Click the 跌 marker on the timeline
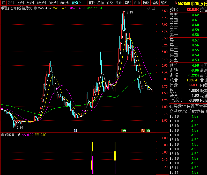This screenshot has width=207, height=175. 124,130
